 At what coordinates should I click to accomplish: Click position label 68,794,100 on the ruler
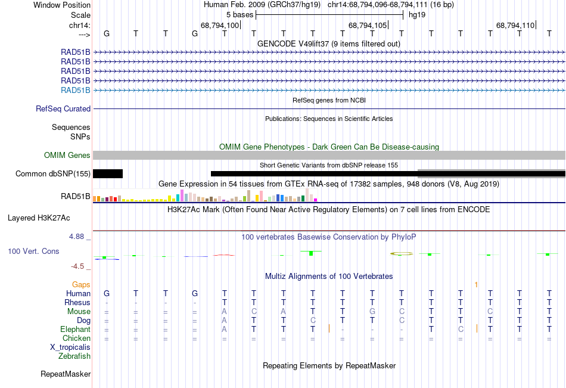[x=220, y=25]
